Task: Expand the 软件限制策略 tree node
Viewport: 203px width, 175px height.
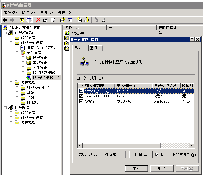Action: (23, 73)
